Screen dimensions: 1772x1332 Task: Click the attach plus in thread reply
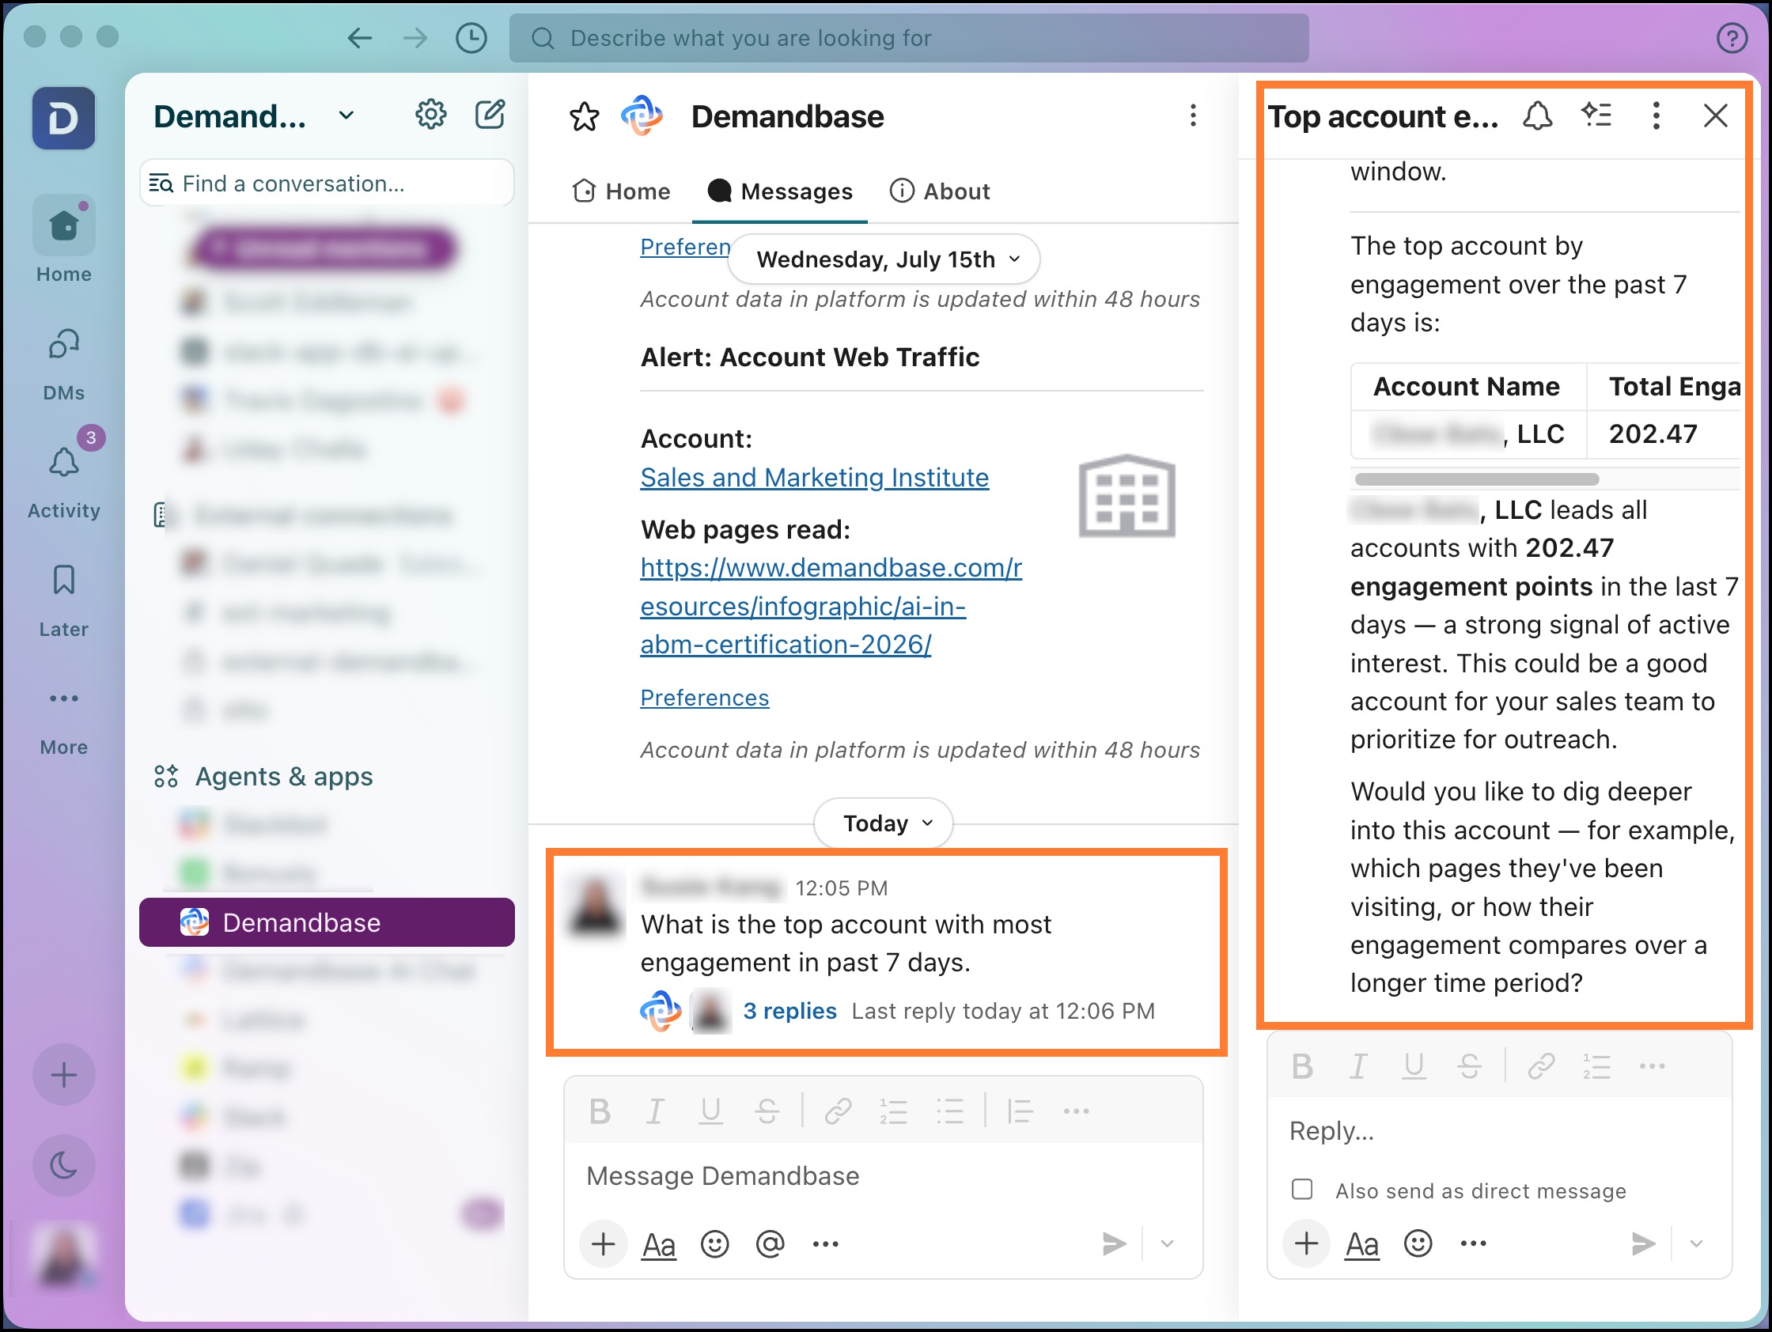[x=1306, y=1244]
